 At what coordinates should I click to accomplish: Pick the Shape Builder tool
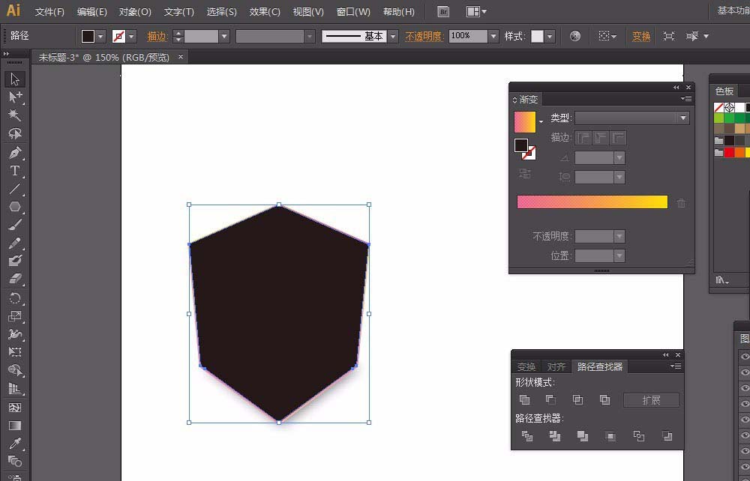pos(15,371)
